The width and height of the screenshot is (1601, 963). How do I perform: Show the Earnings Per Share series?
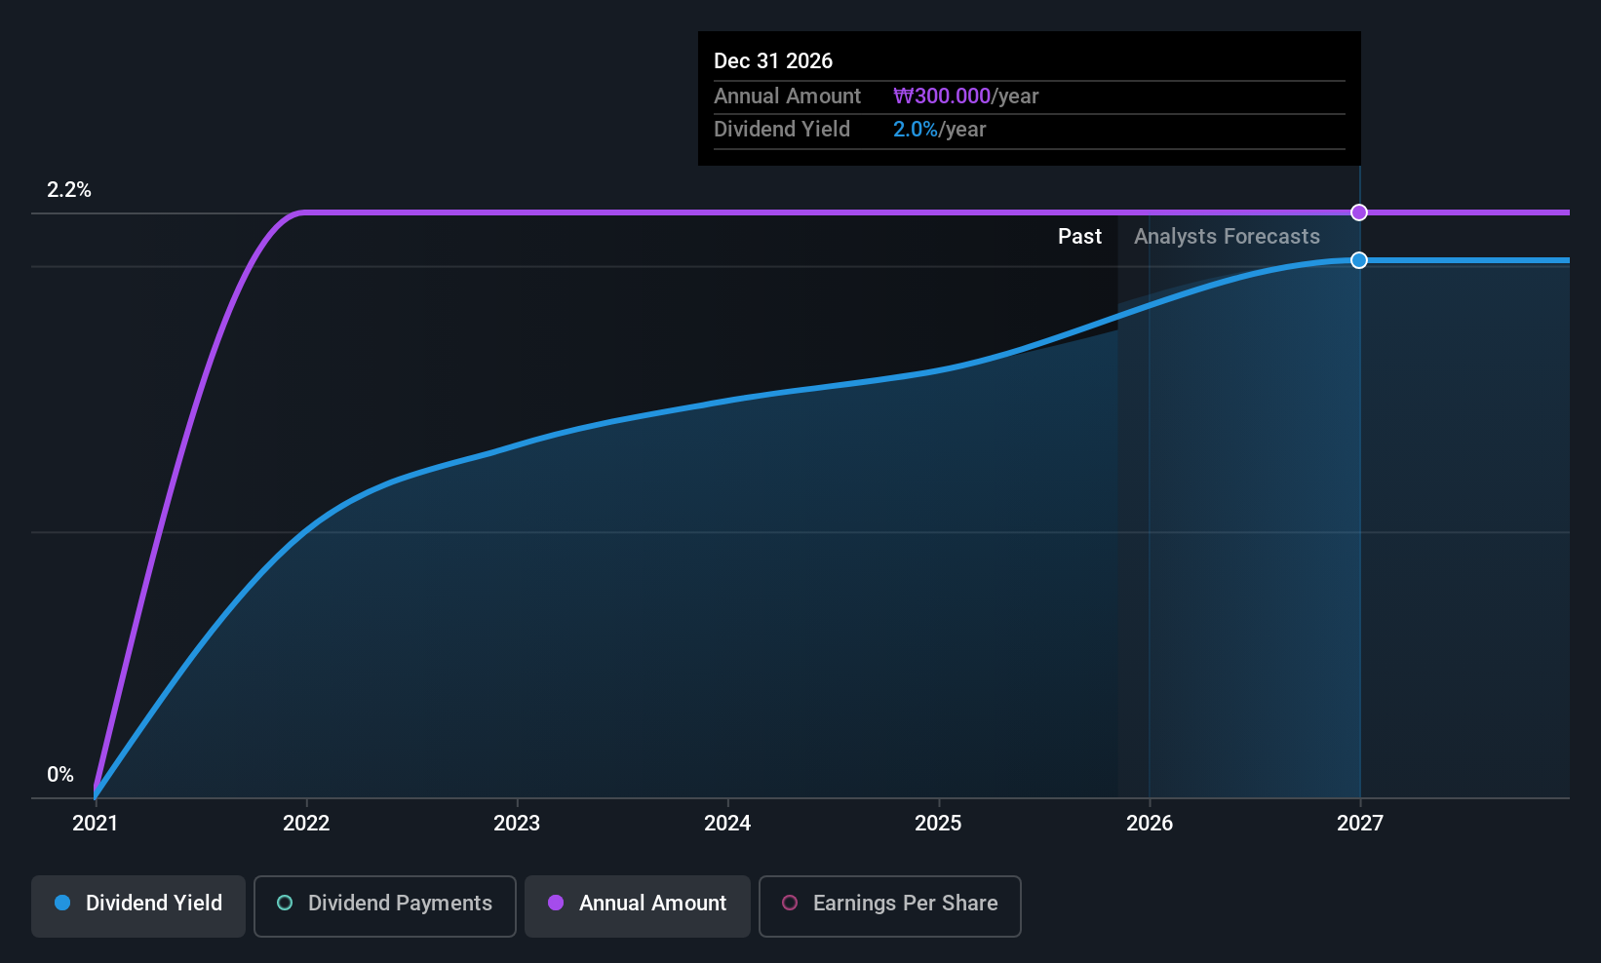coord(890,906)
